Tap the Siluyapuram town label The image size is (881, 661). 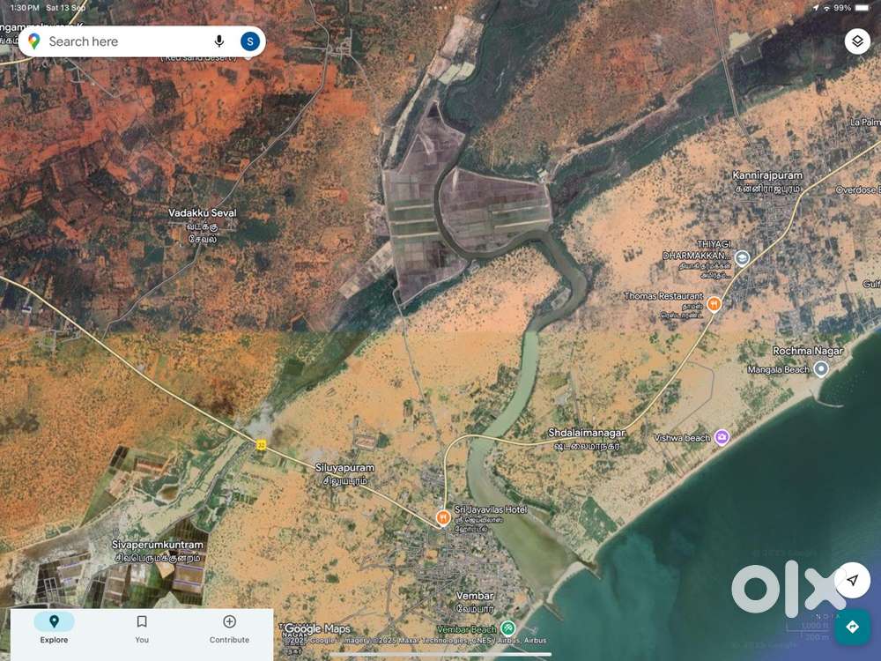[344, 467]
